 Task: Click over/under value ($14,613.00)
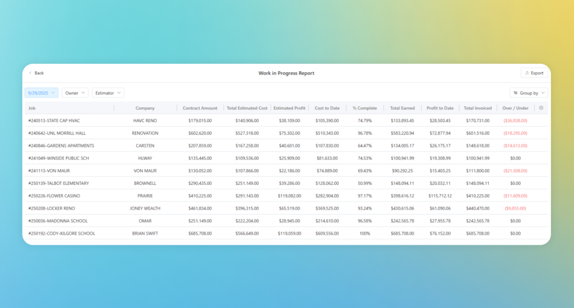[516, 146]
